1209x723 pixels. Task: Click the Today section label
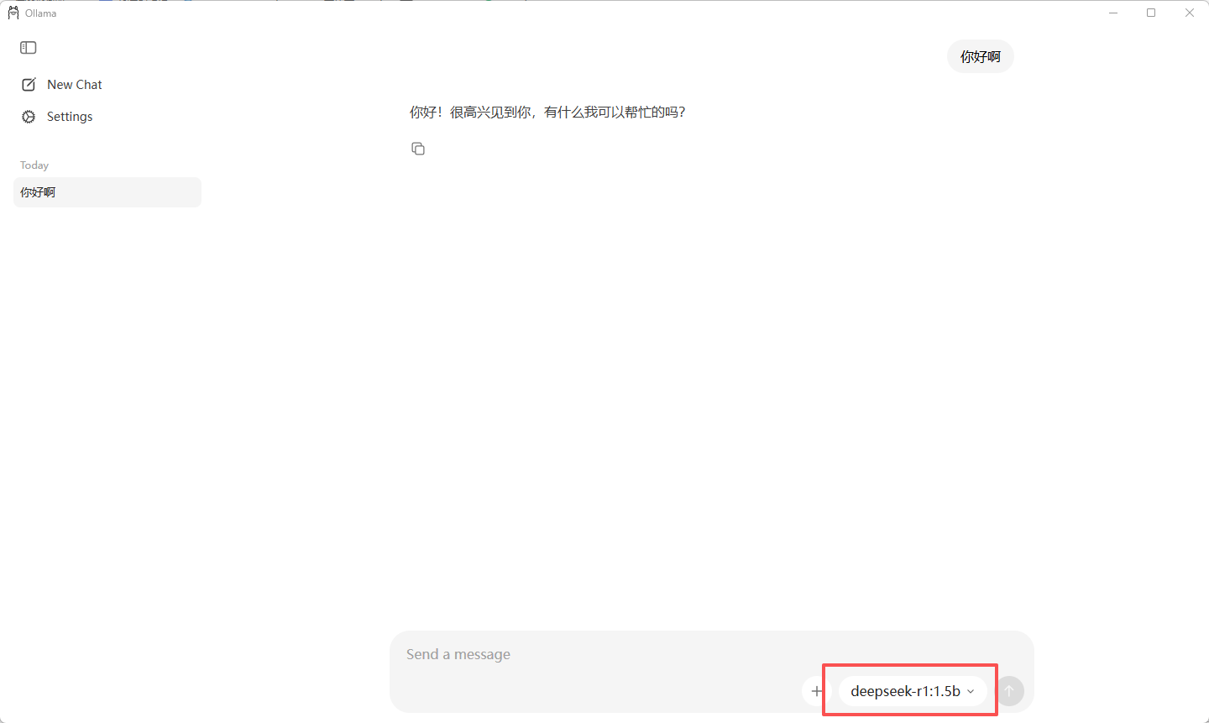(34, 165)
